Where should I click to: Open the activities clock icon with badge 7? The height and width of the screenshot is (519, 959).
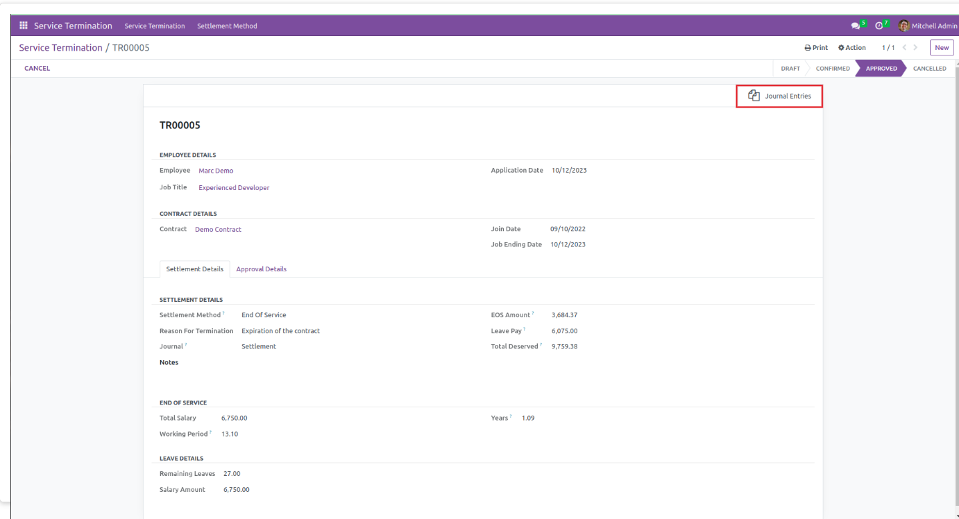[x=882, y=26]
